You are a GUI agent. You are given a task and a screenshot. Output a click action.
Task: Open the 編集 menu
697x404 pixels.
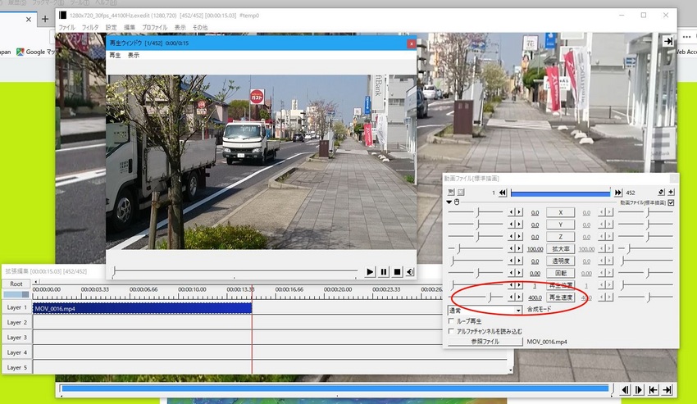coord(130,28)
